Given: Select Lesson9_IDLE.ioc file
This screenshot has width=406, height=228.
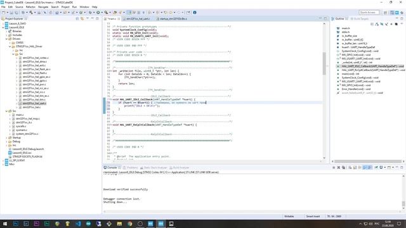Looking at the screenshot, I should pos(22,153).
